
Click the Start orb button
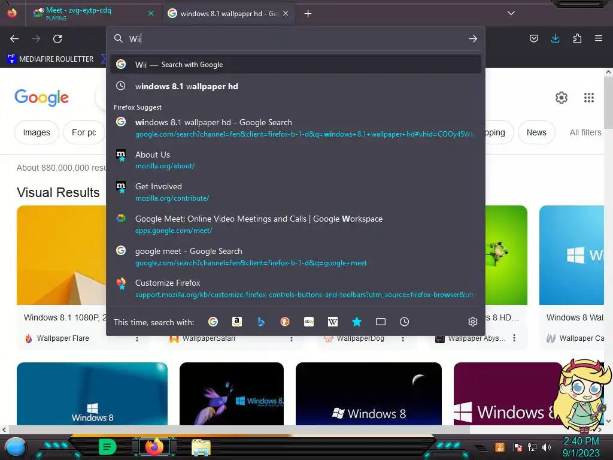pos(15,447)
